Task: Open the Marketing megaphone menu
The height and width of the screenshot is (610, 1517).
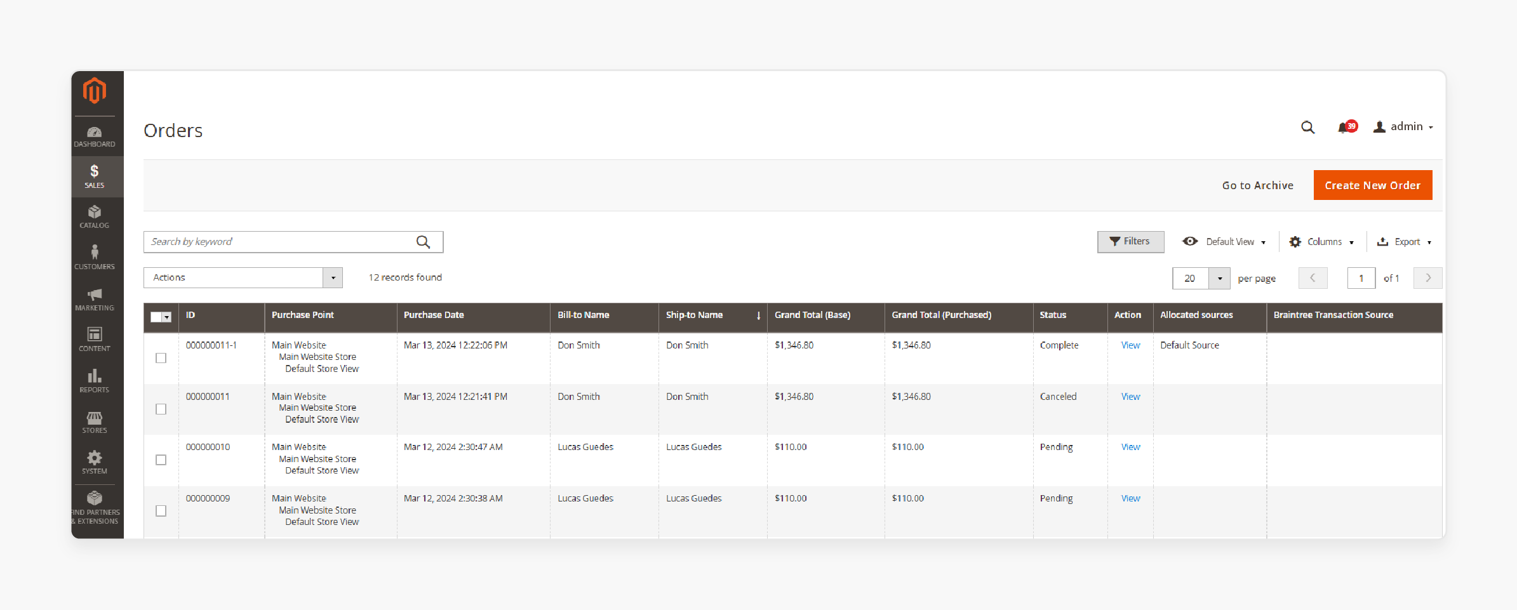Action: 94,299
